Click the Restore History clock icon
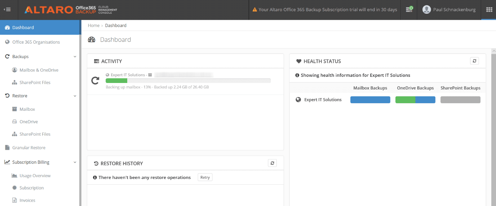The width and height of the screenshot is (496, 206). click(x=96, y=163)
